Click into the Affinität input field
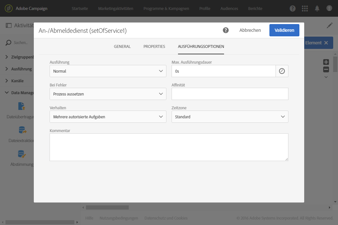The width and height of the screenshot is (338, 225). tap(230, 94)
